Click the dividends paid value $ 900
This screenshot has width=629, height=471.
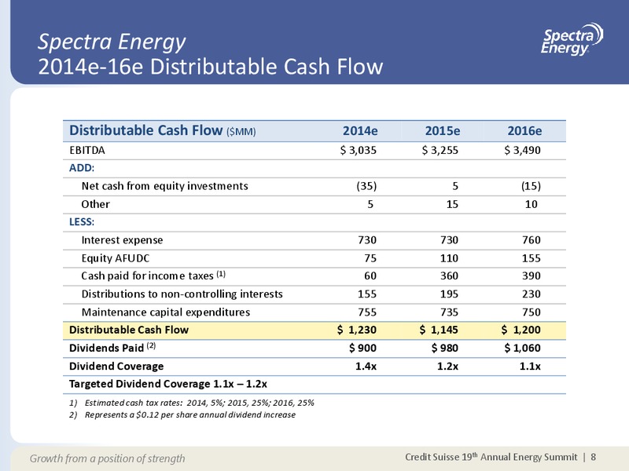[363, 348]
